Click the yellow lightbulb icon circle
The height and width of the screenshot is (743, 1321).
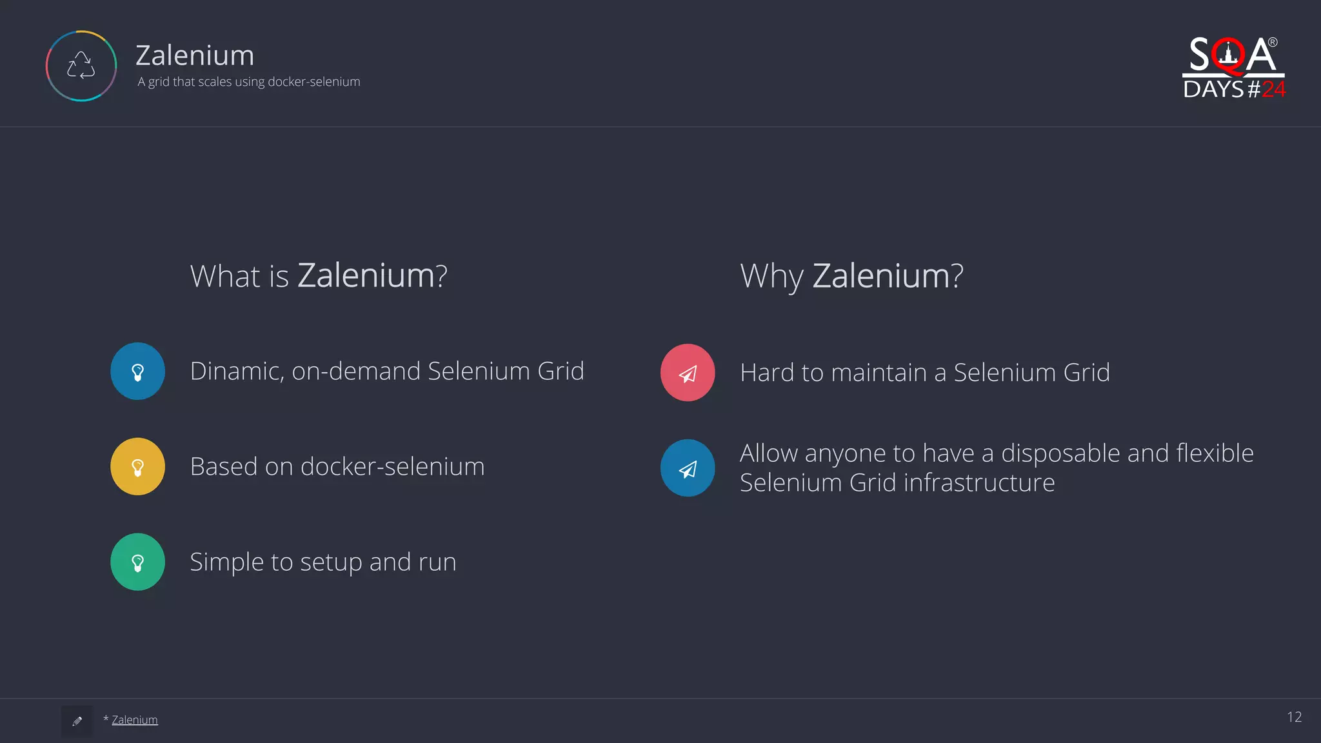137,466
